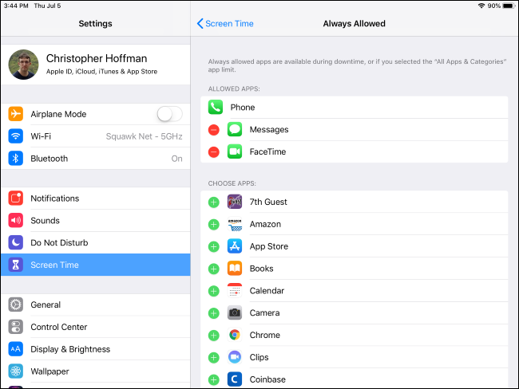Add Calendar with green plus button

pos(213,291)
